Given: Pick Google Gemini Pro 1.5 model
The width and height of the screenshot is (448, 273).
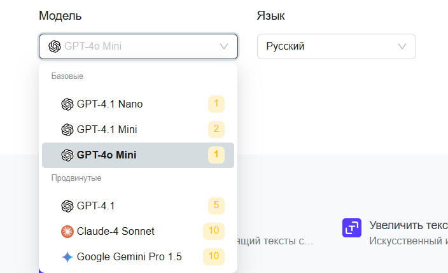Looking at the screenshot, I should pos(138,256).
